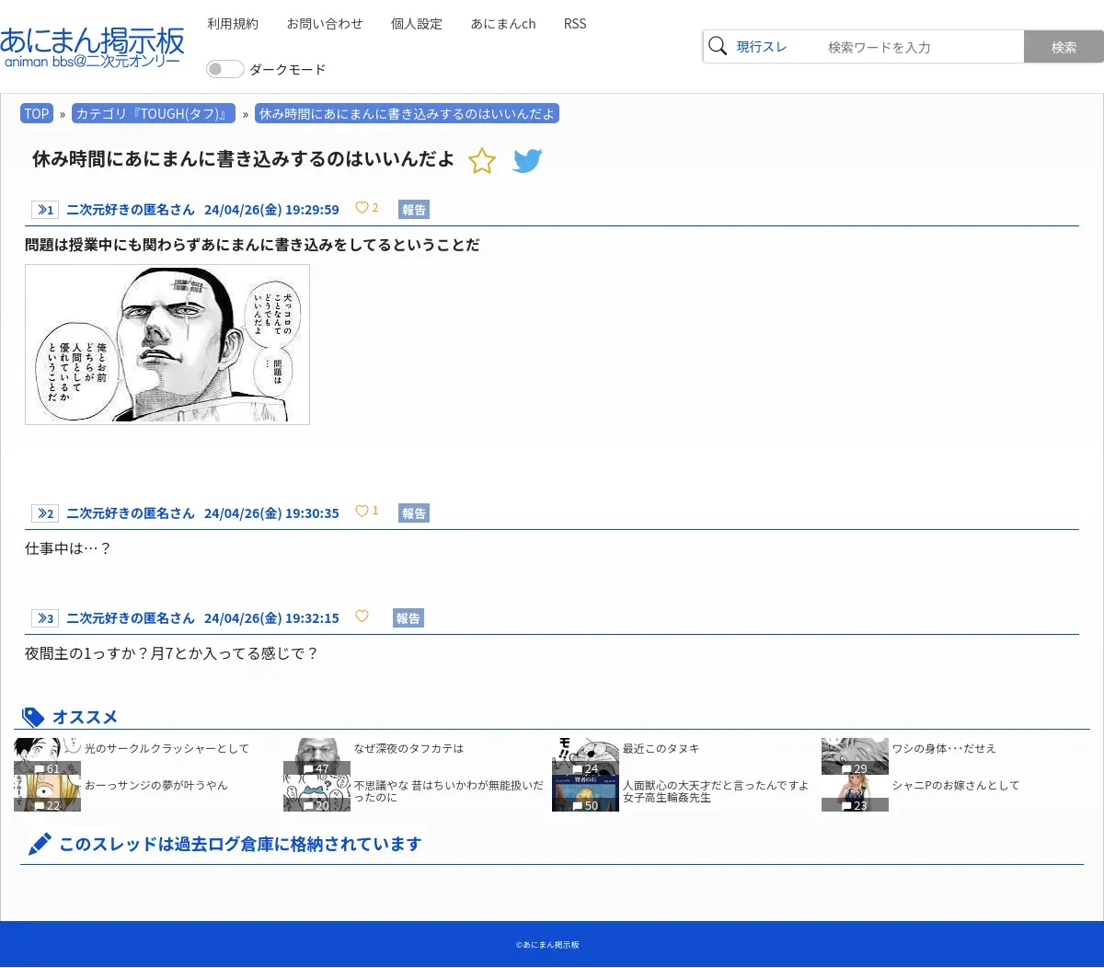The height and width of the screenshot is (968, 1104).
Task: Click thumbnail with 61 comments
Action: pos(47,756)
